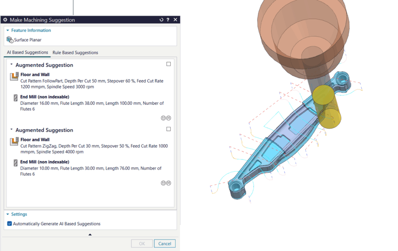
Task: Disable Automatically Generate AI Based Suggestions
Action: click(10, 224)
